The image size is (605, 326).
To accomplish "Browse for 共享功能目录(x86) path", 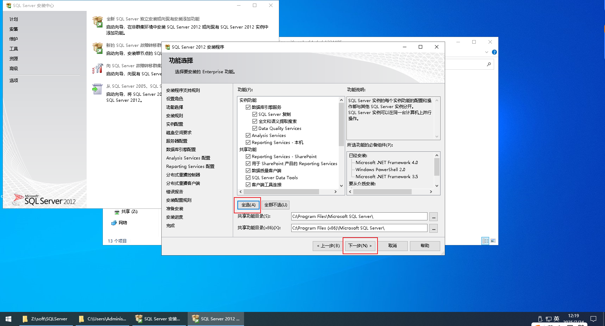I will [434, 228].
